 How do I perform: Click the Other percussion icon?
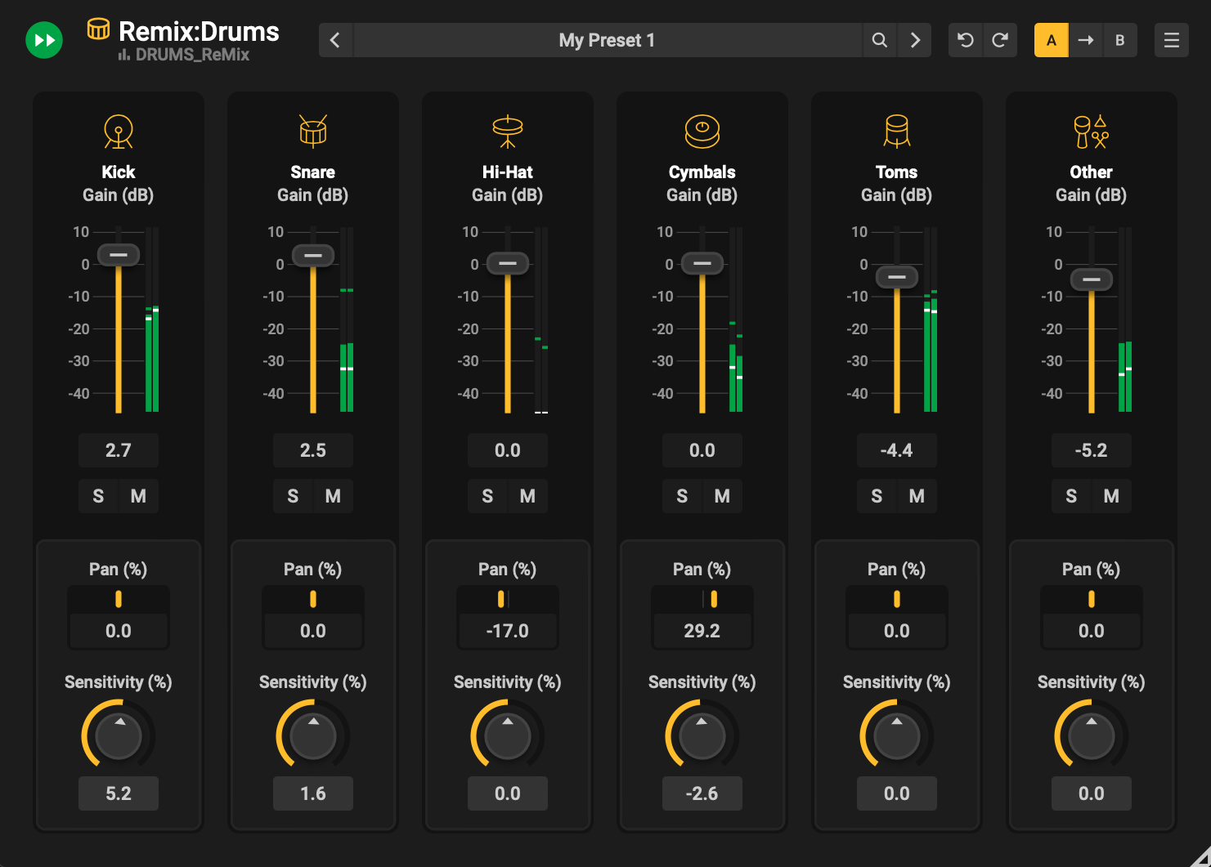1091,131
